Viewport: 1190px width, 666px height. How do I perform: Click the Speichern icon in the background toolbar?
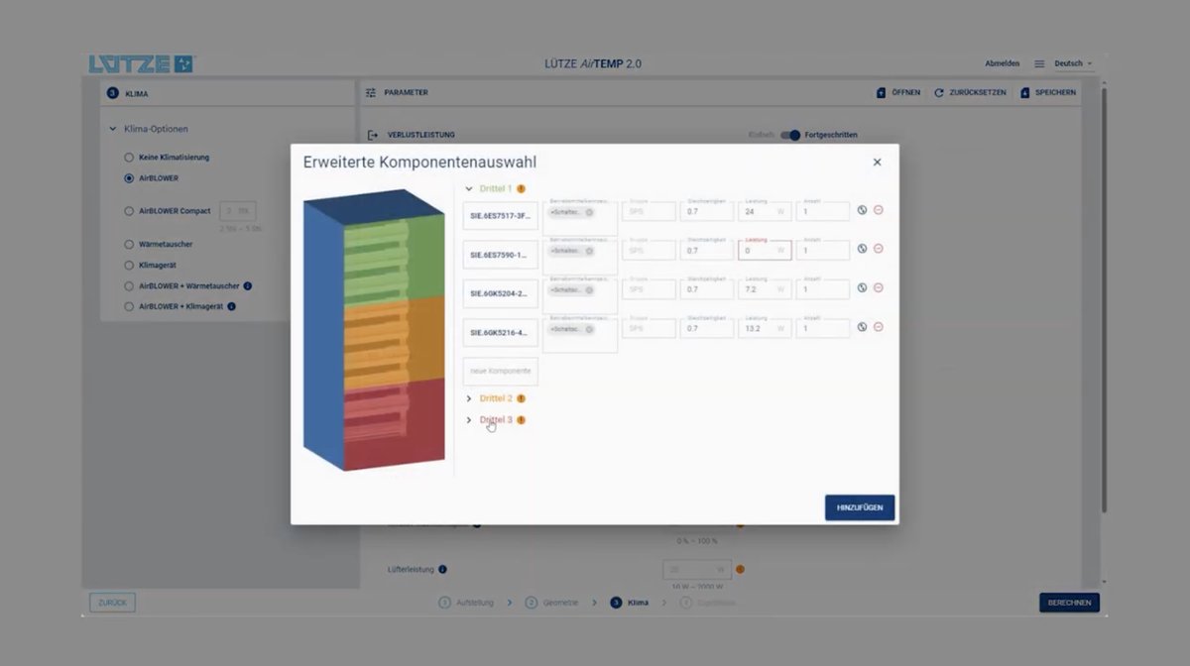pos(1024,92)
